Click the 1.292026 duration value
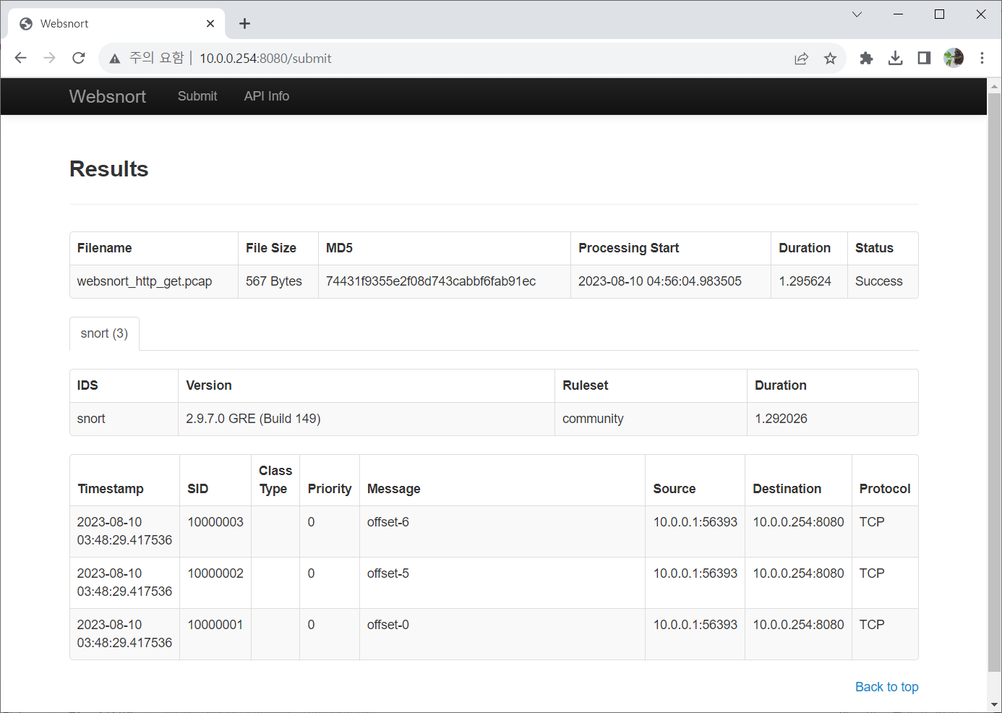 [781, 419]
